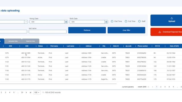This screenshot has width=182, height=102.
Task: Jump to first page beside count 2242
Action: (148, 87)
